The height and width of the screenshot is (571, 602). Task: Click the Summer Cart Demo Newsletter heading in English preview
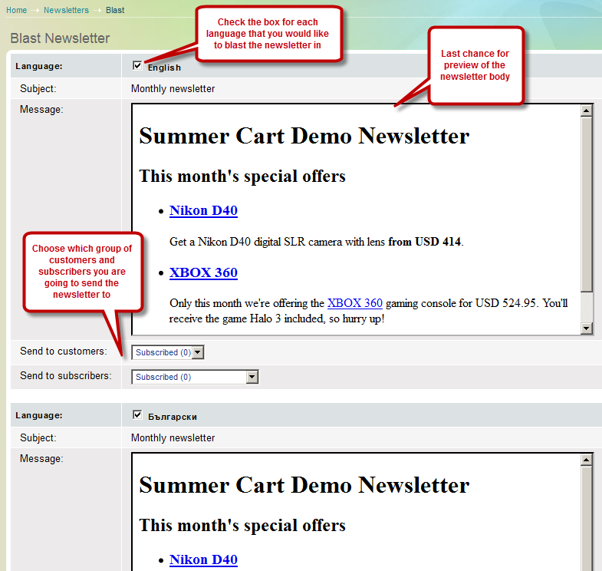pos(304,137)
